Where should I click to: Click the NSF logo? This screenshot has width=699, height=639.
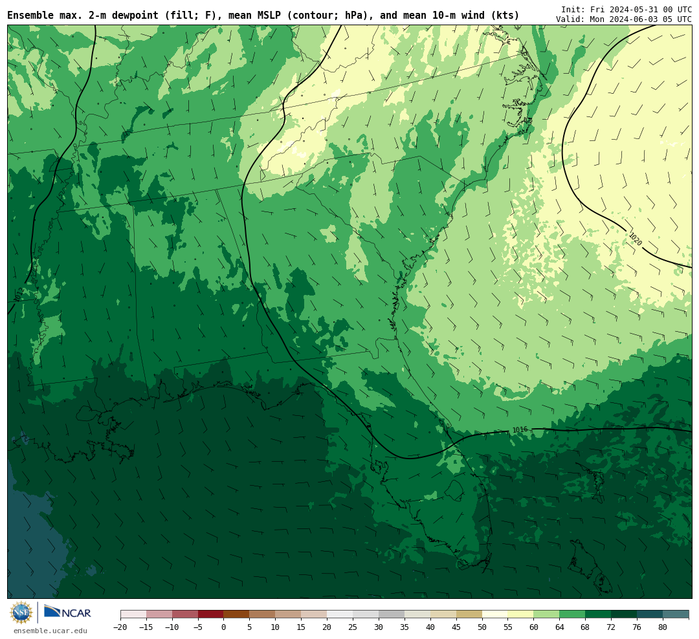(x=21, y=612)
